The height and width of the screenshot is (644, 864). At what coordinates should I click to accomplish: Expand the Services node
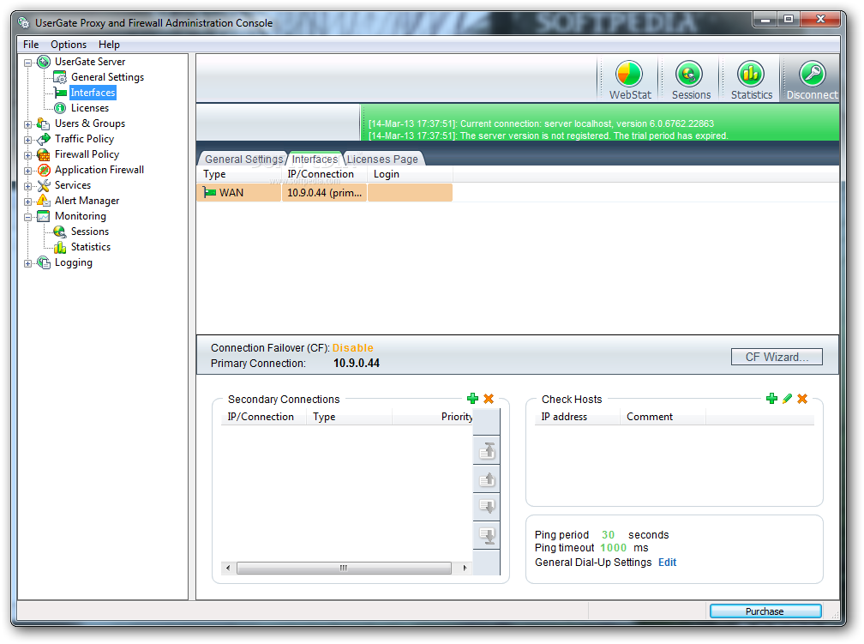[x=27, y=186]
